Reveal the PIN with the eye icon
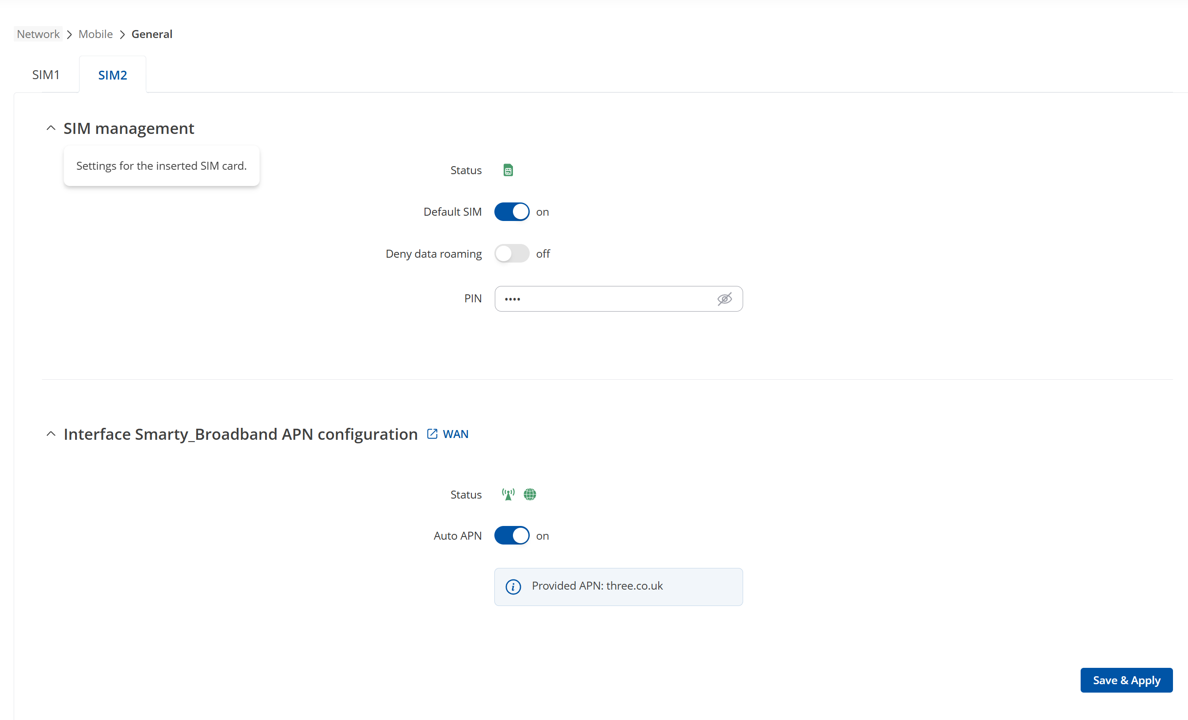The width and height of the screenshot is (1188, 720). [x=724, y=299]
